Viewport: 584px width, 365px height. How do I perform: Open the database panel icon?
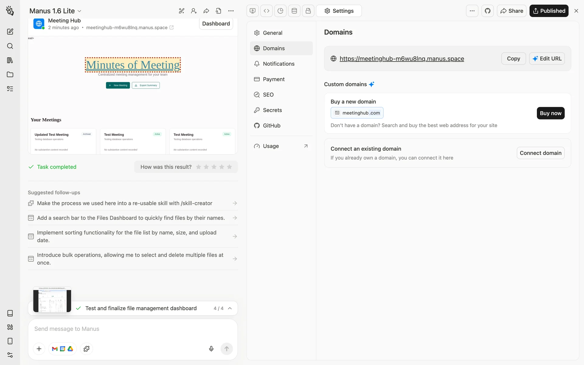pos(294,11)
